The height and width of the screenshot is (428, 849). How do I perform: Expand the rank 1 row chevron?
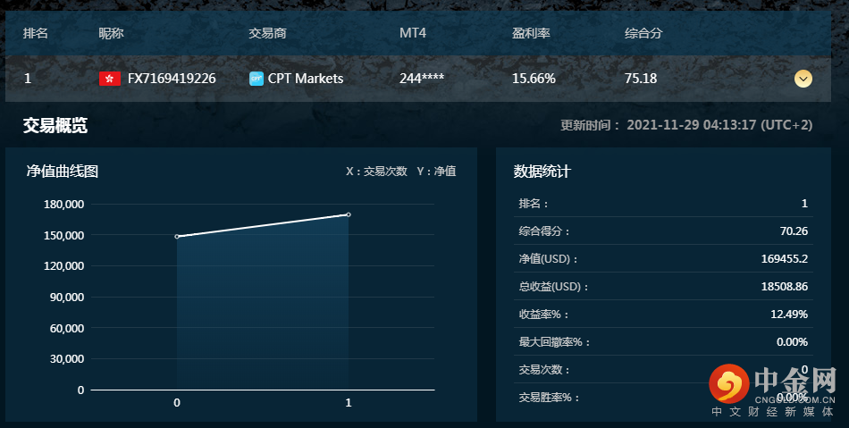803,79
